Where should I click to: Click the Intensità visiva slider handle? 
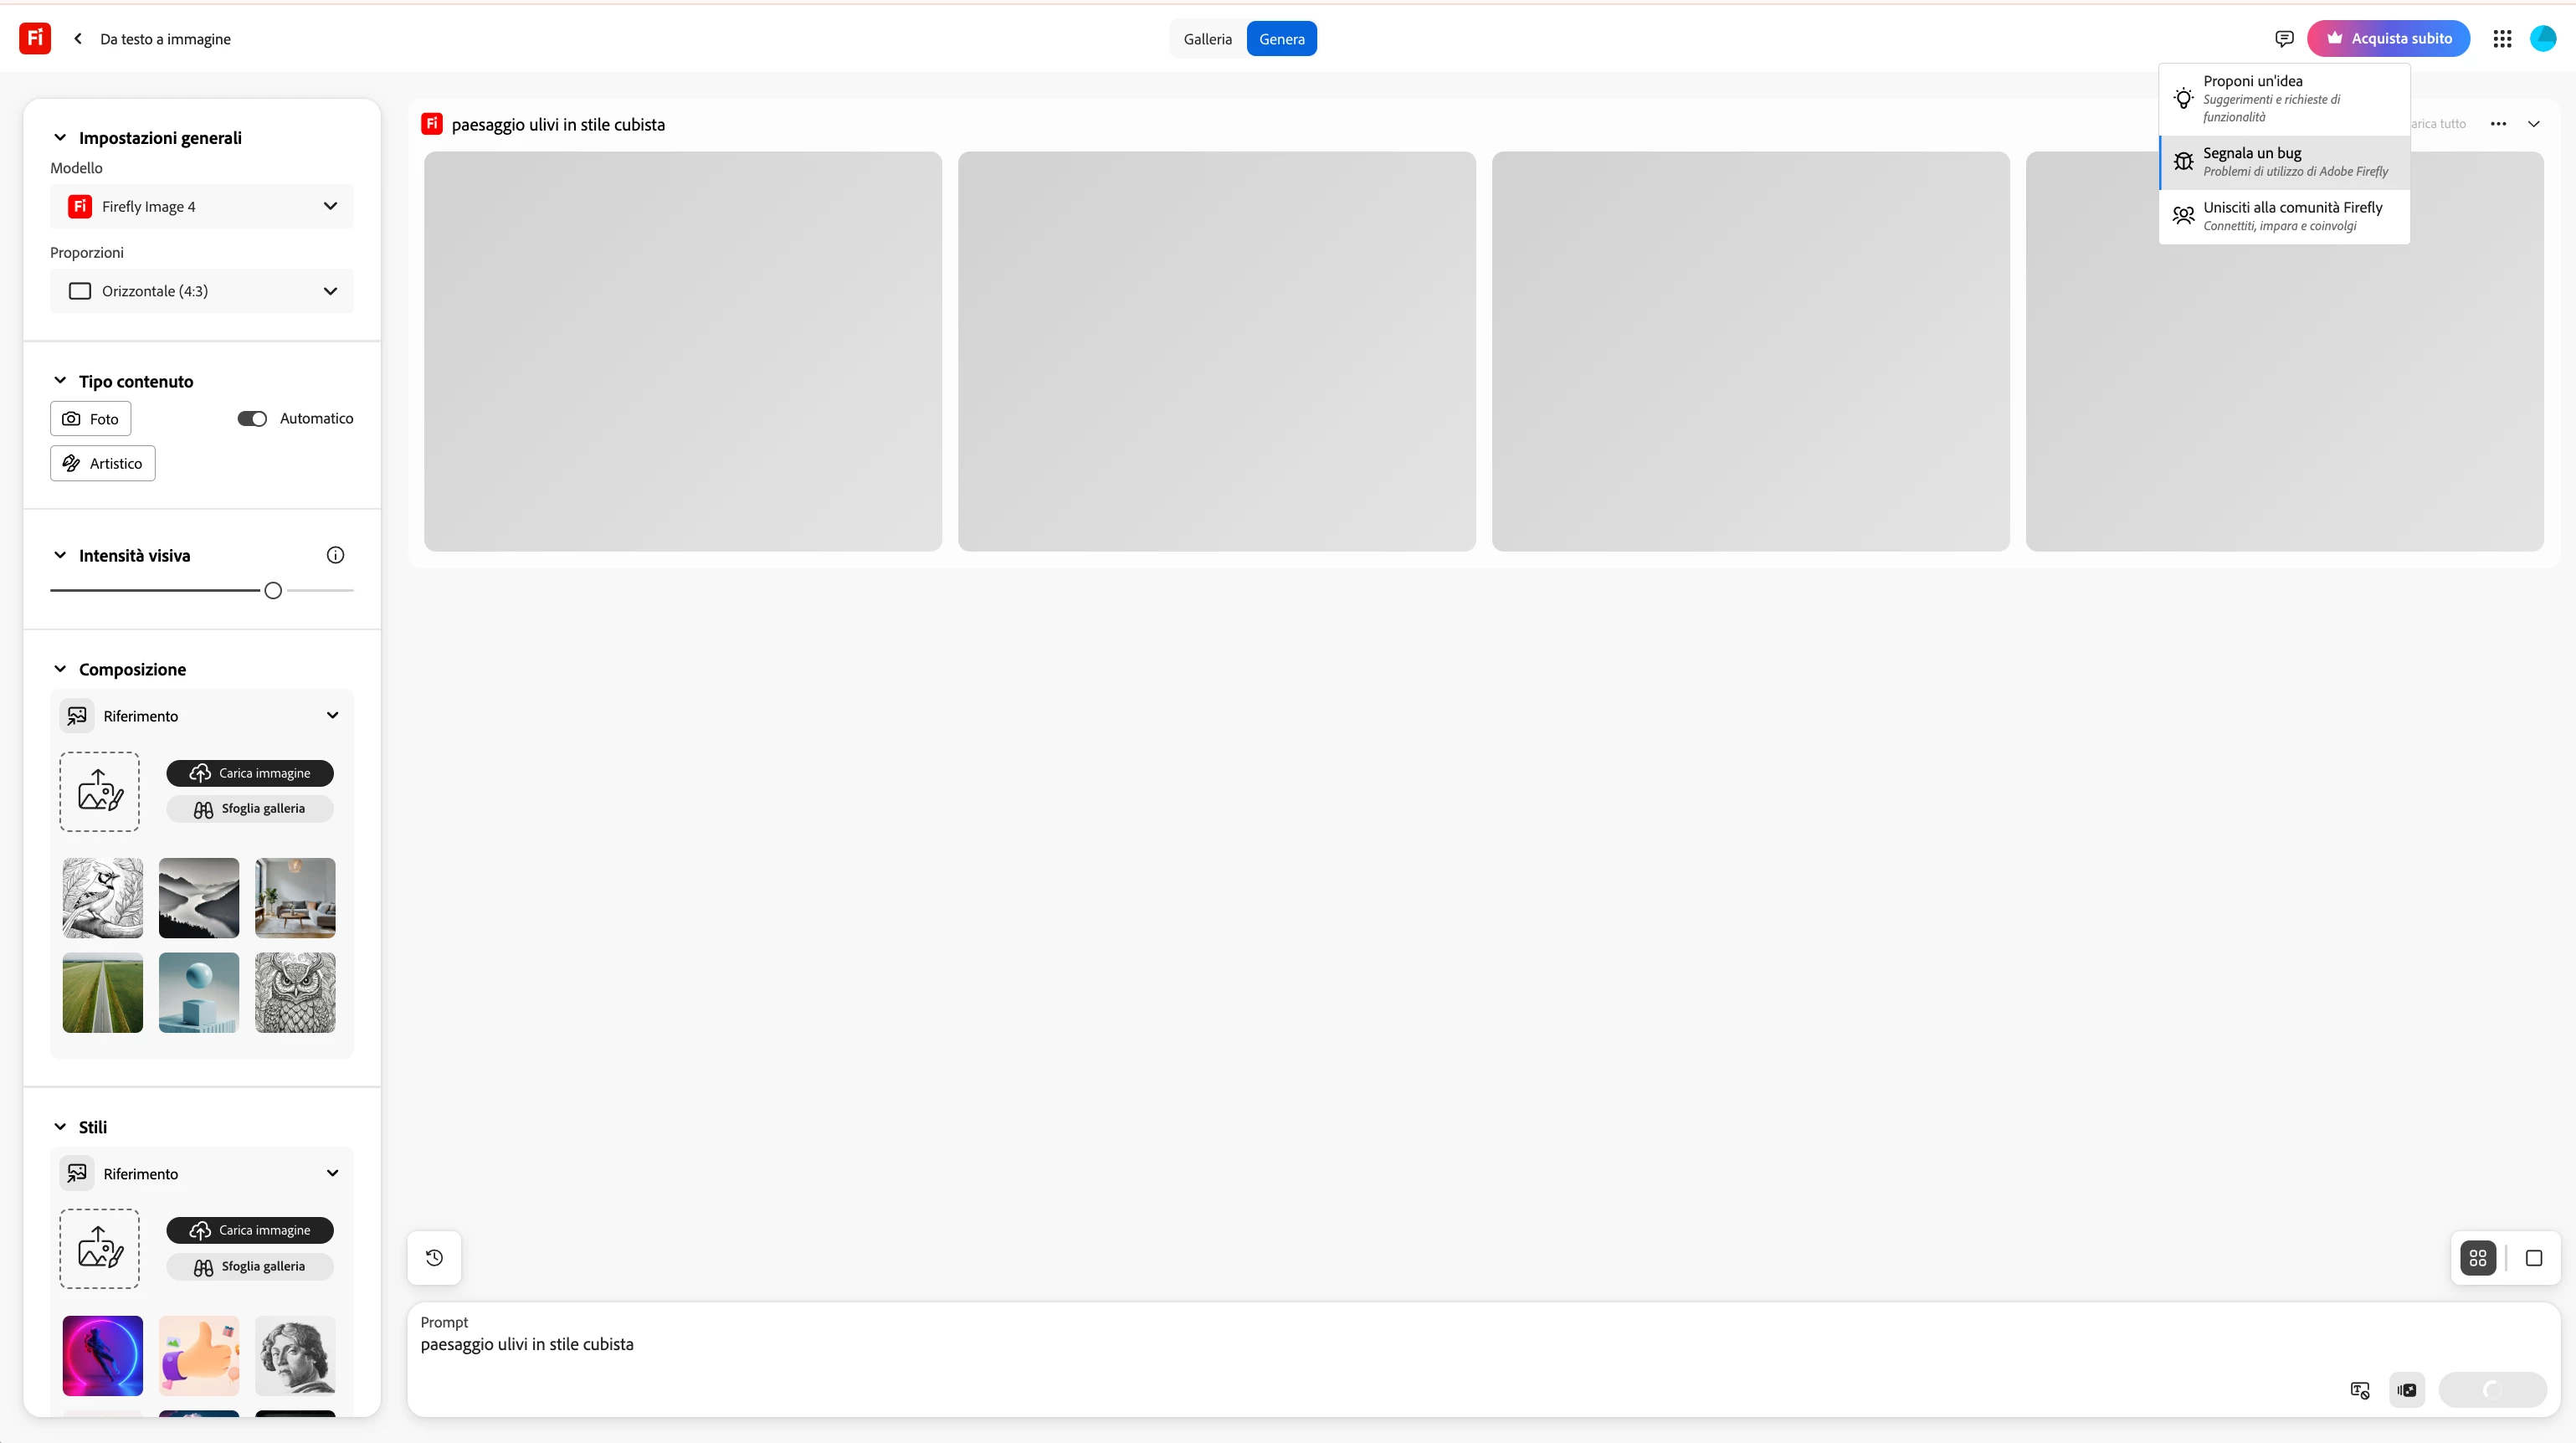tap(273, 590)
